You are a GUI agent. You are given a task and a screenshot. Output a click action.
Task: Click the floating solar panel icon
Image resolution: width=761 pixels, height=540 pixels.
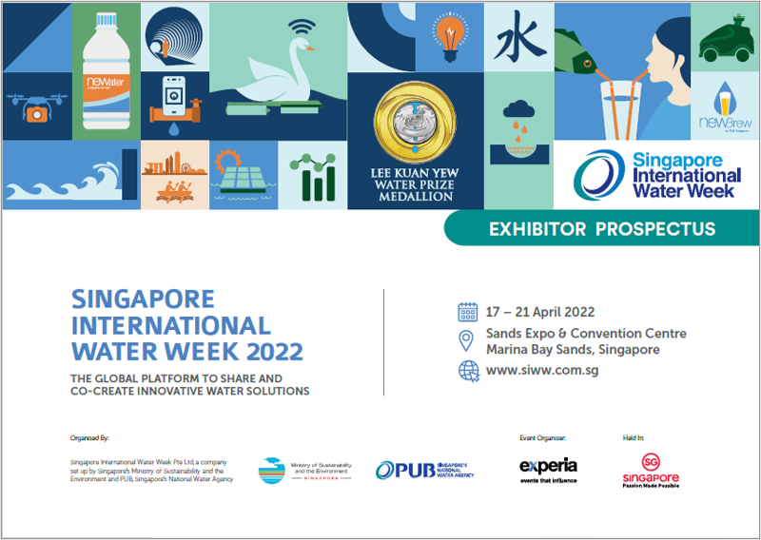(x=244, y=174)
